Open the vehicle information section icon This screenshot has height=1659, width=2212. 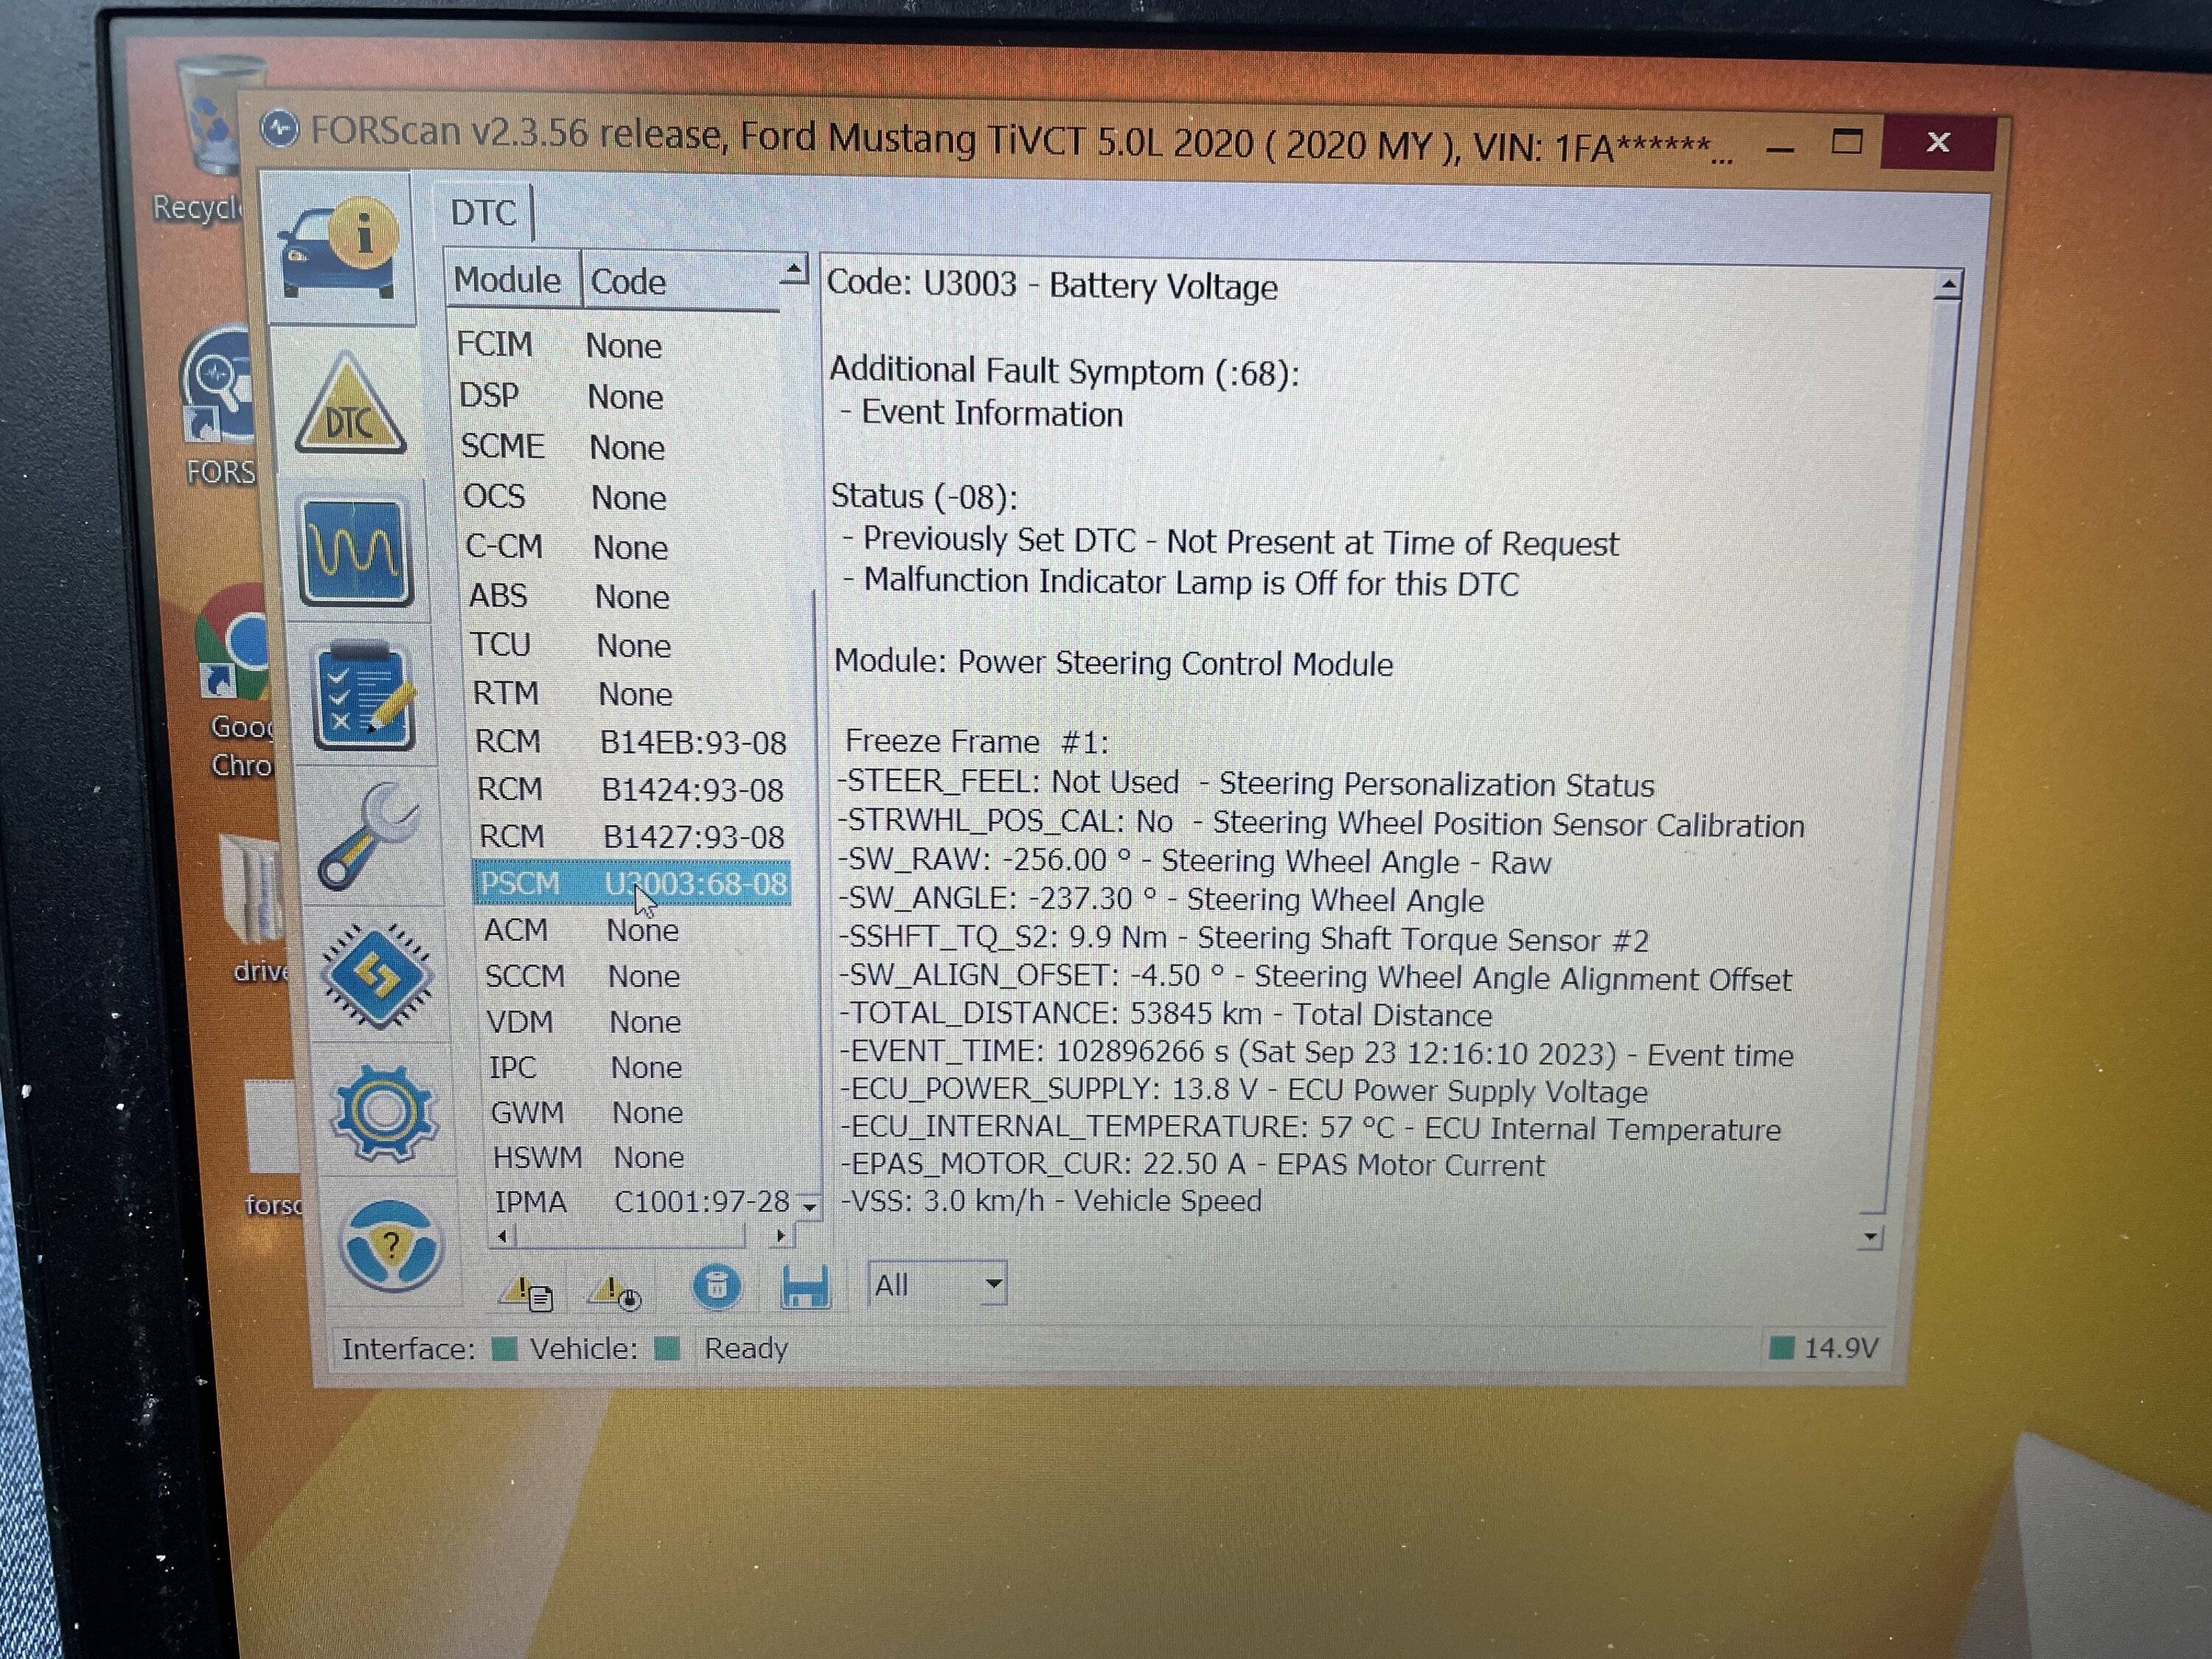[340, 250]
